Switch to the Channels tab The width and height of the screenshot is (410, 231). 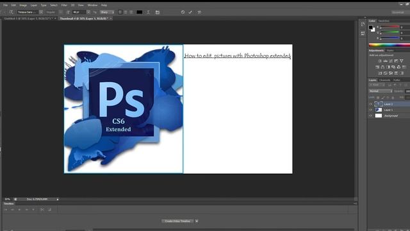(384, 80)
